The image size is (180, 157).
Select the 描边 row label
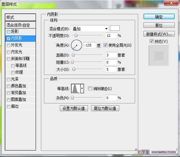(x=15, y=107)
